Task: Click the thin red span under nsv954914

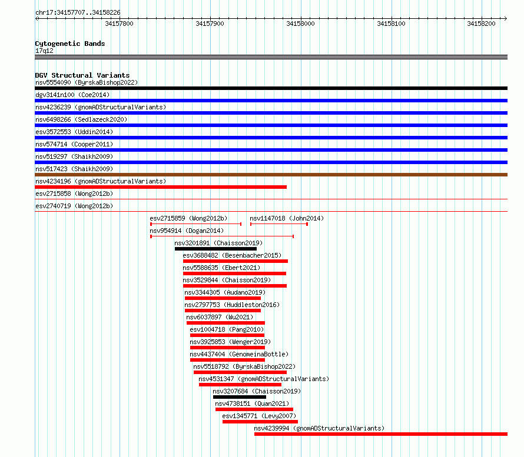Action: click(222, 236)
